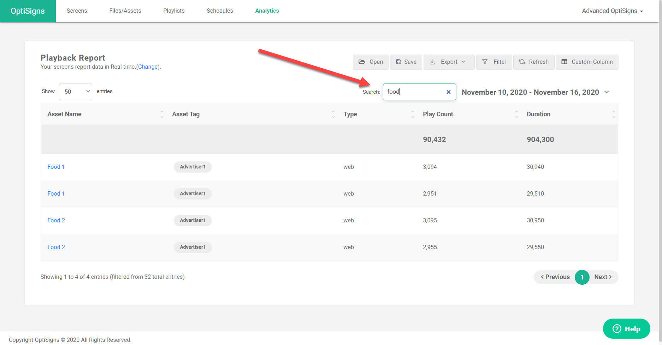The width and height of the screenshot is (662, 345).
Task: Open the Help widget
Action: point(626,329)
